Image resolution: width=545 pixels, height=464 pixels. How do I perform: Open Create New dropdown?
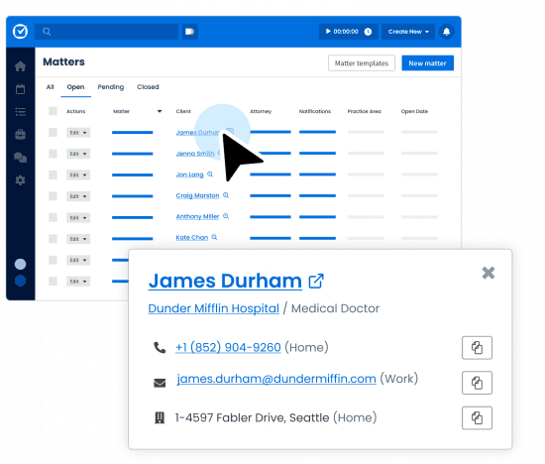408,32
